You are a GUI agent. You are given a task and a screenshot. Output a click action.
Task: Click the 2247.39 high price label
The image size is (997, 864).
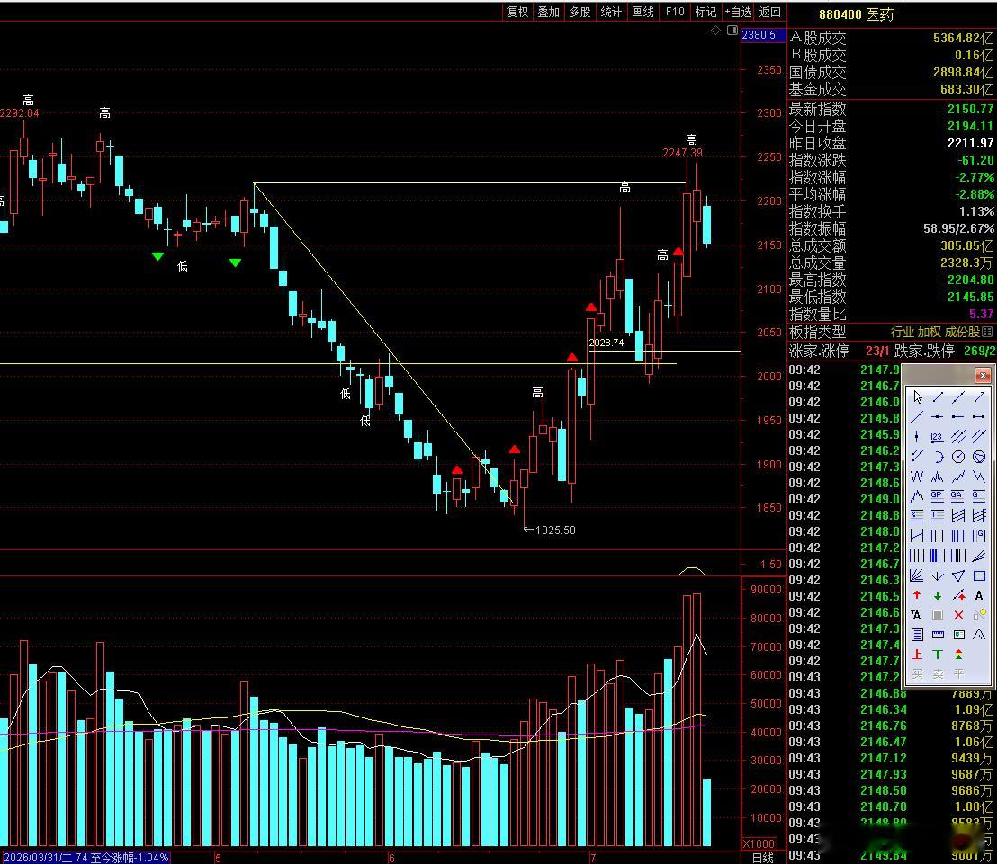tap(682, 153)
